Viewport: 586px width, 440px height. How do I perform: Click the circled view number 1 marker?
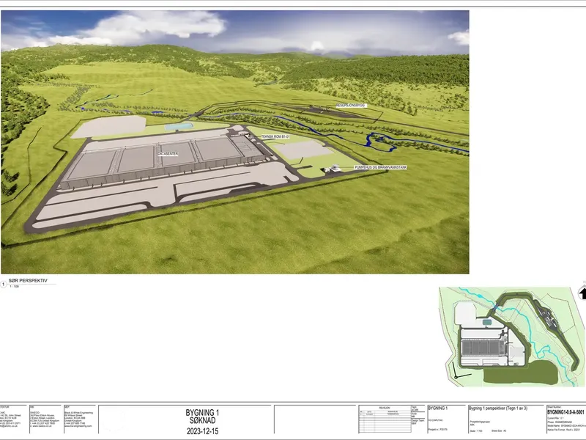(x=4, y=285)
